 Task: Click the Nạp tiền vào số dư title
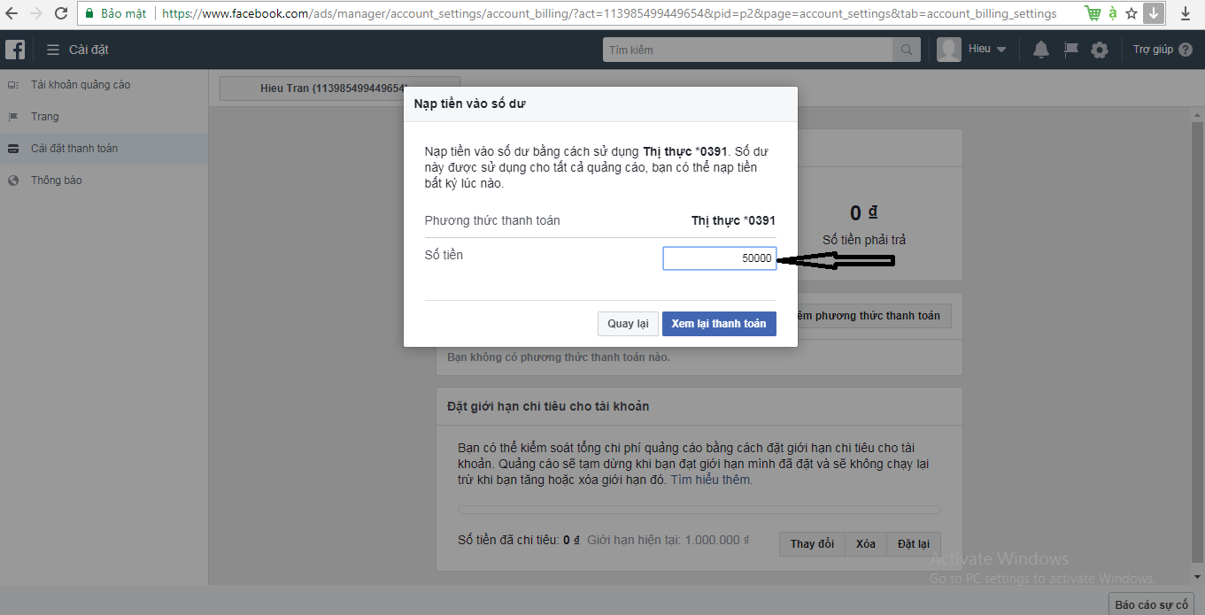(470, 104)
